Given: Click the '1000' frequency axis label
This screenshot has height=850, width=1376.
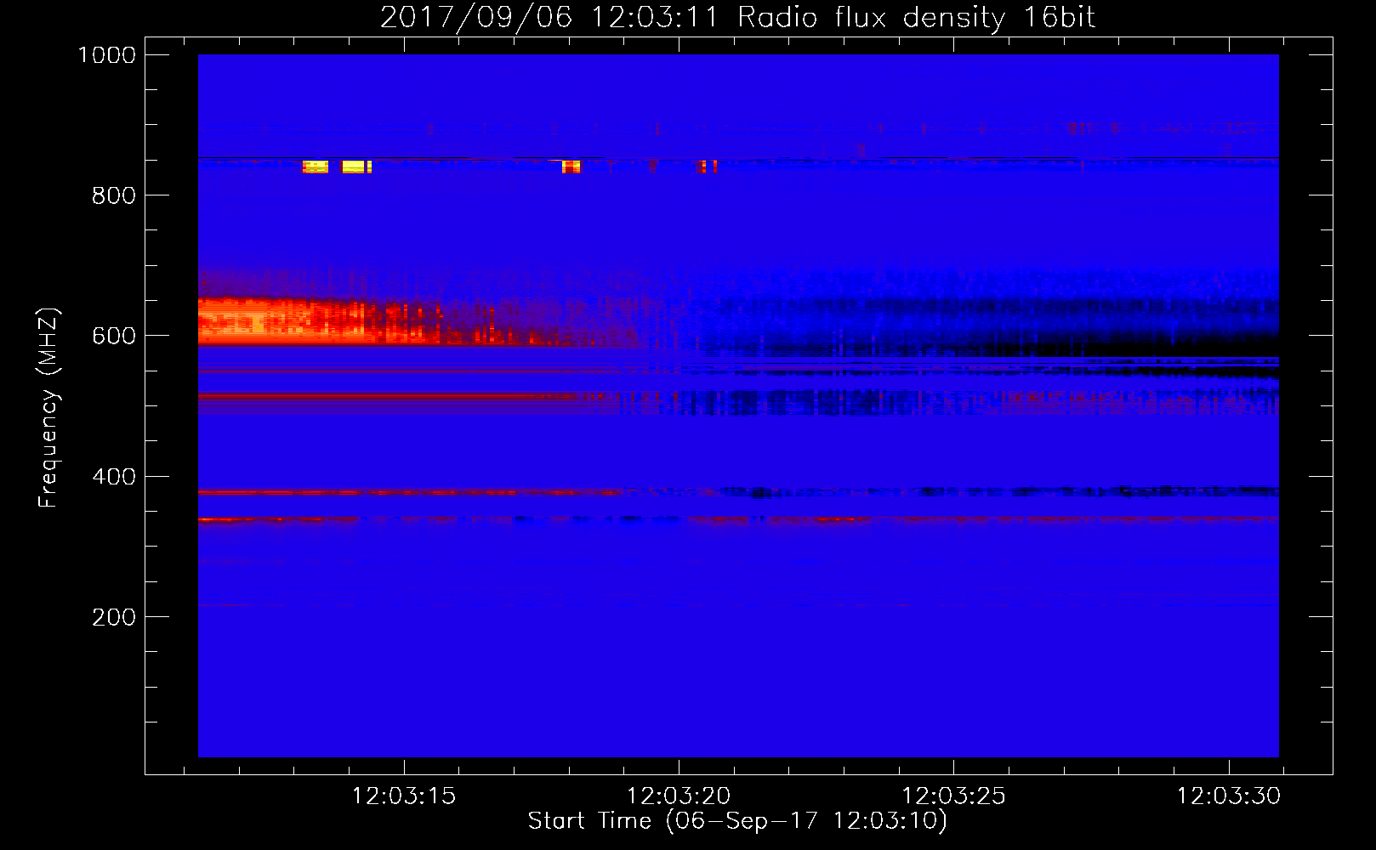Looking at the screenshot, I should (106, 55).
